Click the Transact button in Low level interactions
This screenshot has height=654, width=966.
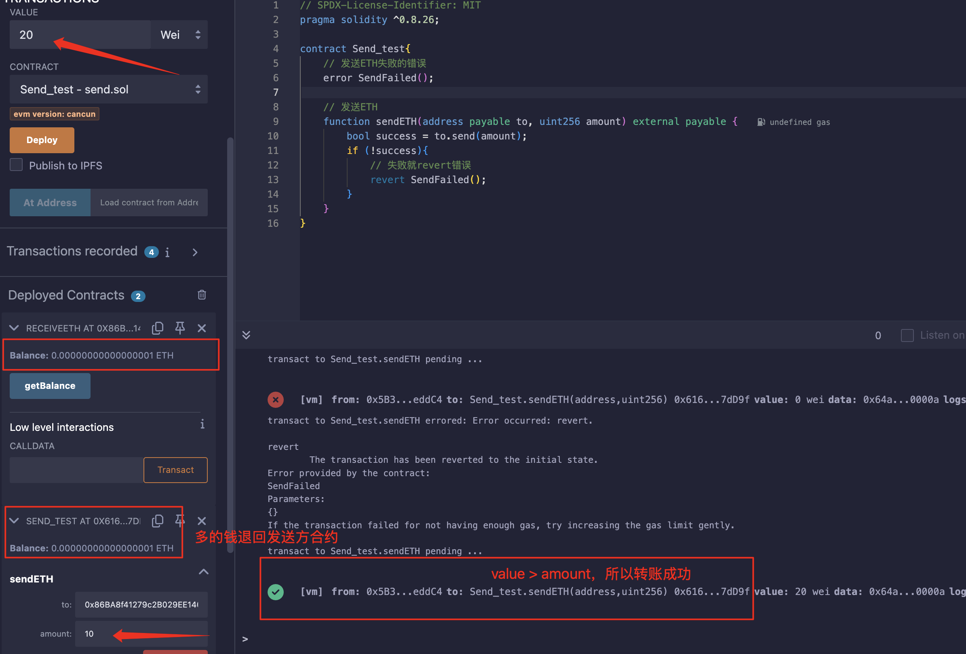175,469
